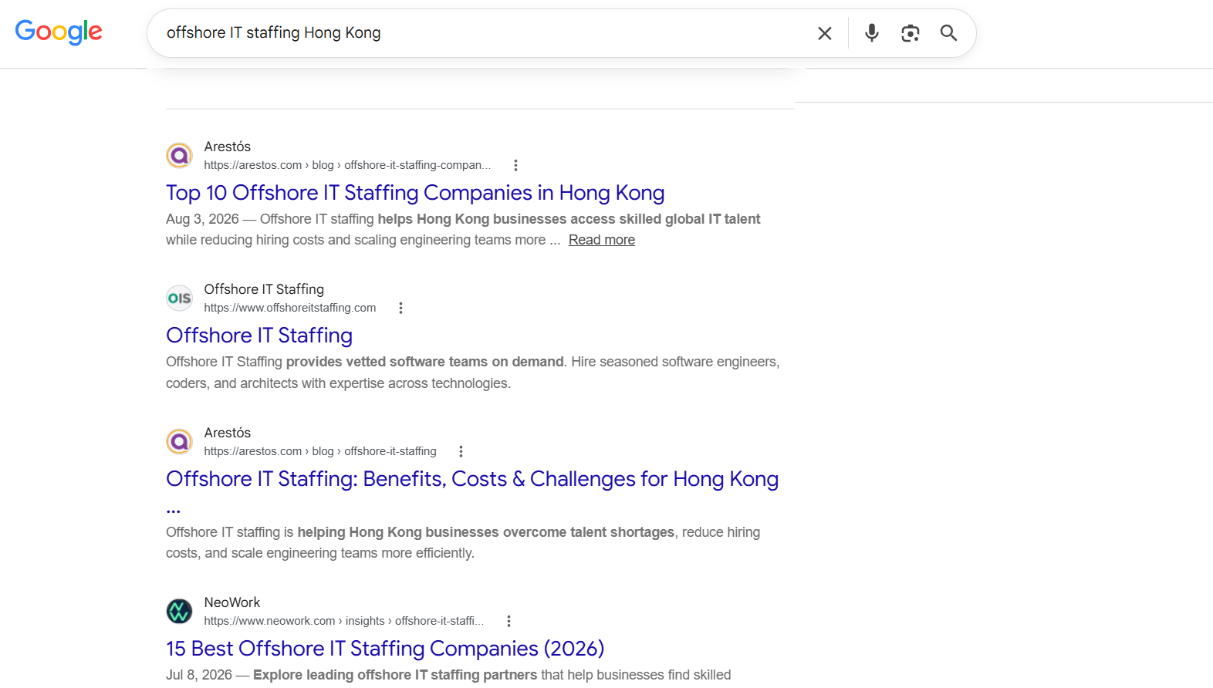Open more options for Benefits, Costs result
This screenshot has height=688, width=1213.
point(461,451)
